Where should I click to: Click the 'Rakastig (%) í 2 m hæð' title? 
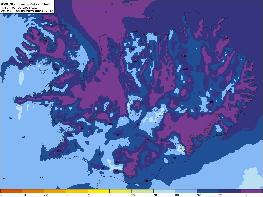click(x=33, y=4)
